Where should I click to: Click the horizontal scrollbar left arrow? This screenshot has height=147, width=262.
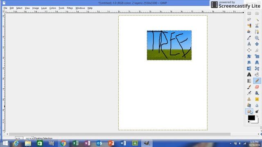(x=7, y=134)
